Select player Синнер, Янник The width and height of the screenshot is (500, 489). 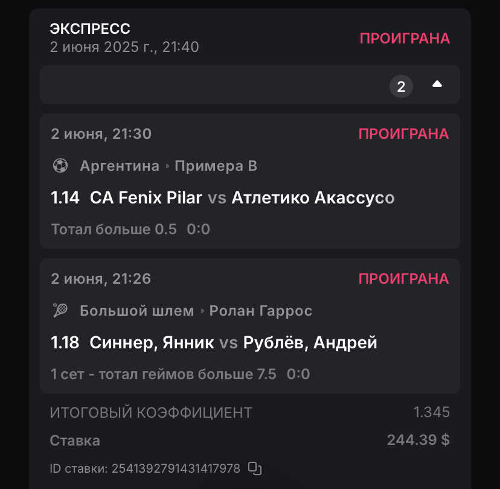tap(152, 342)
